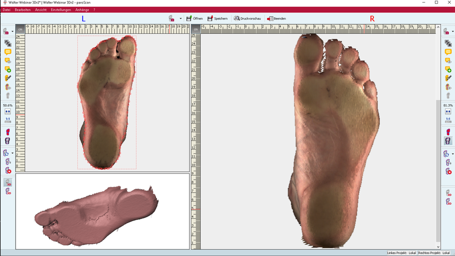Click fit-to-width arrows icon in right toolbar
Viewport: 455px width, 256px height.
[448, 112]
